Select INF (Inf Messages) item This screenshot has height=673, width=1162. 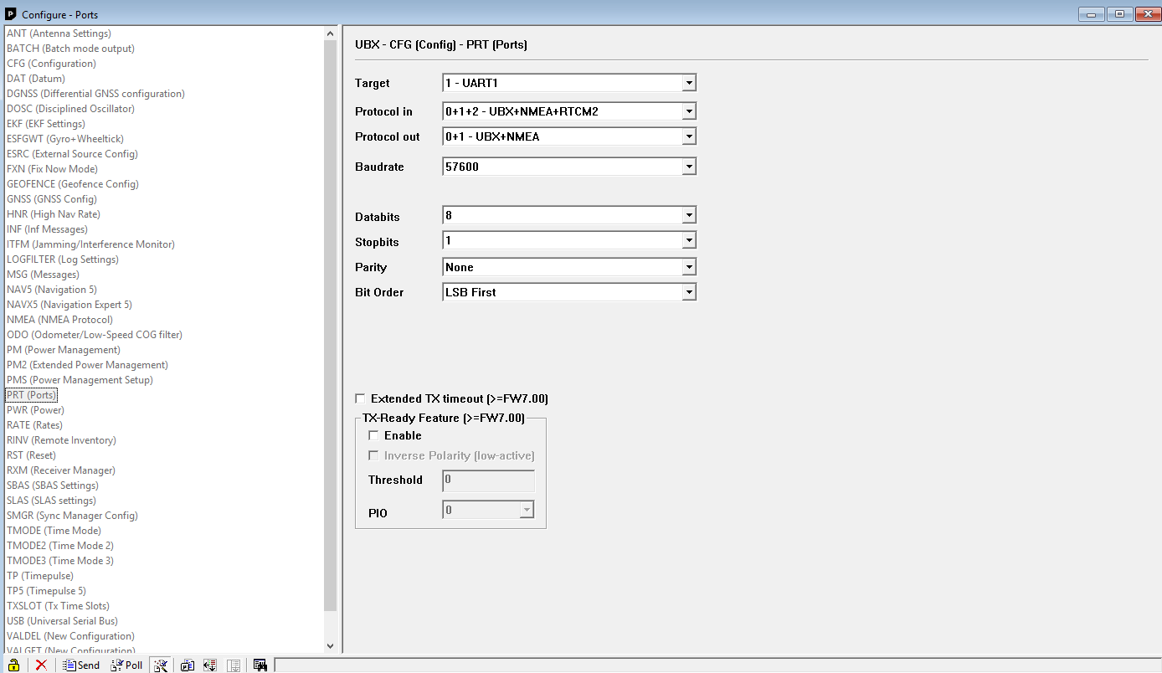click(47, 229)
